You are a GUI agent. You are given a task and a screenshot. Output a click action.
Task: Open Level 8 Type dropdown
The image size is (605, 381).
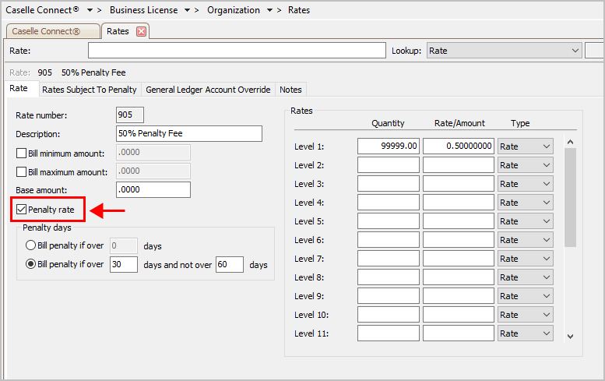coord(525,277)
